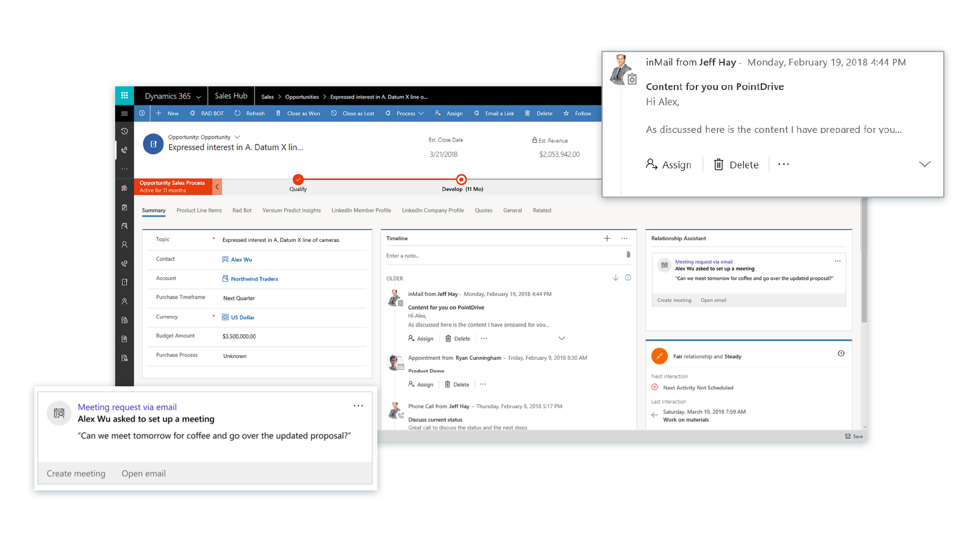The image size is (980, 551).
Task: Click the Save button in footer
Action: point(854,437)
